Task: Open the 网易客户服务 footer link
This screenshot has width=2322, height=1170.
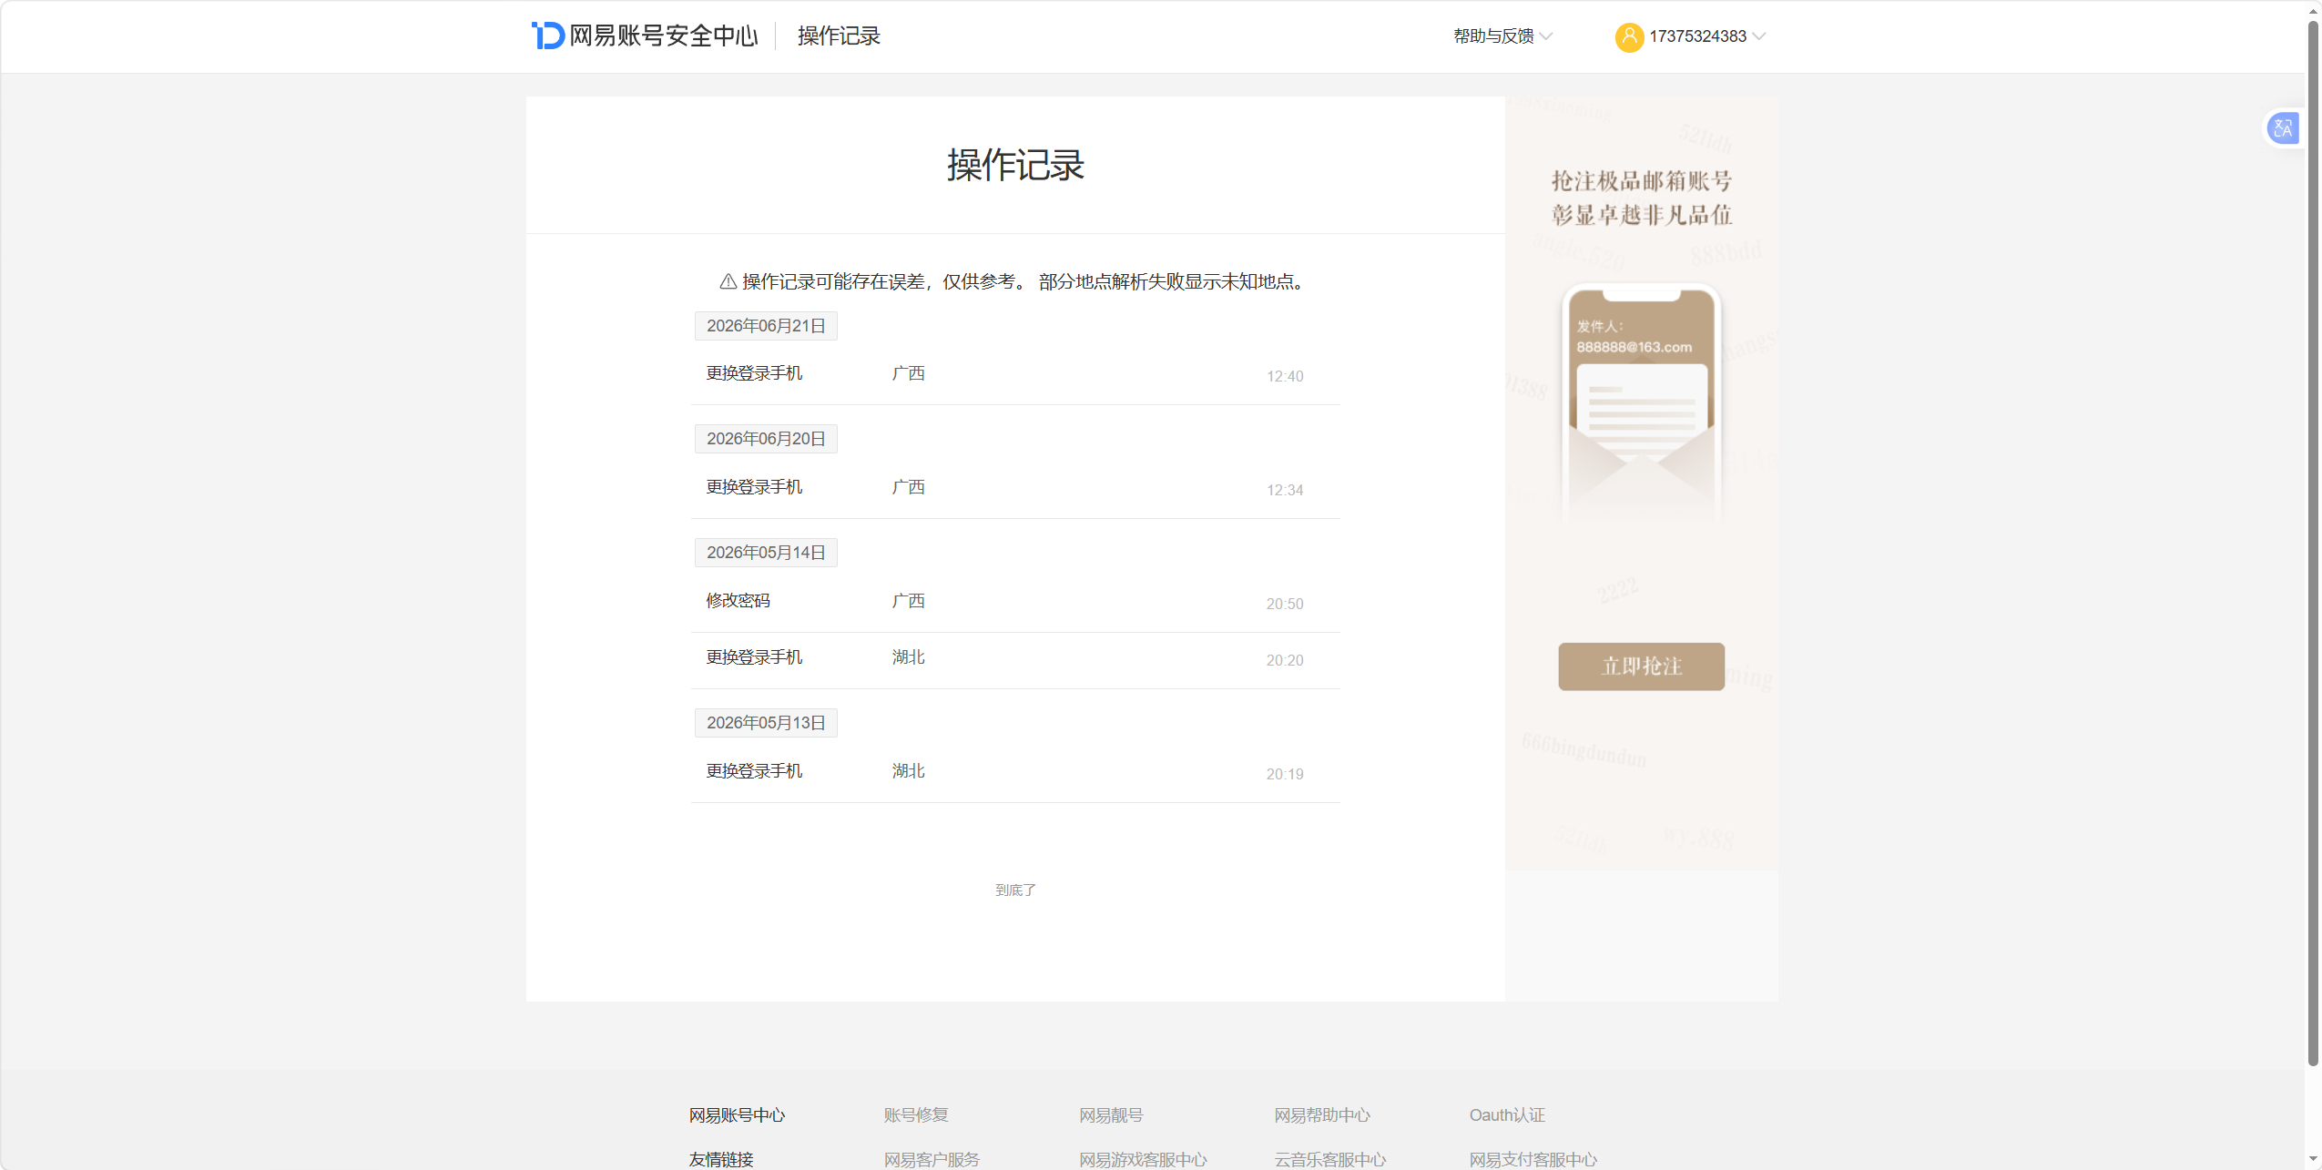Action: (932, 1159)
